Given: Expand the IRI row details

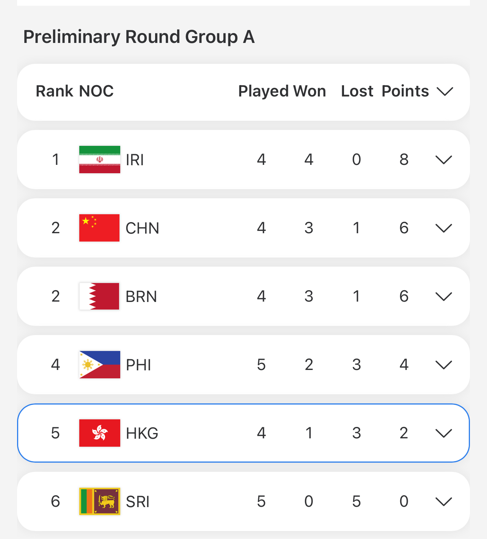Looking at the screenshot, I should pyautogui.click(x=444, y=160).
